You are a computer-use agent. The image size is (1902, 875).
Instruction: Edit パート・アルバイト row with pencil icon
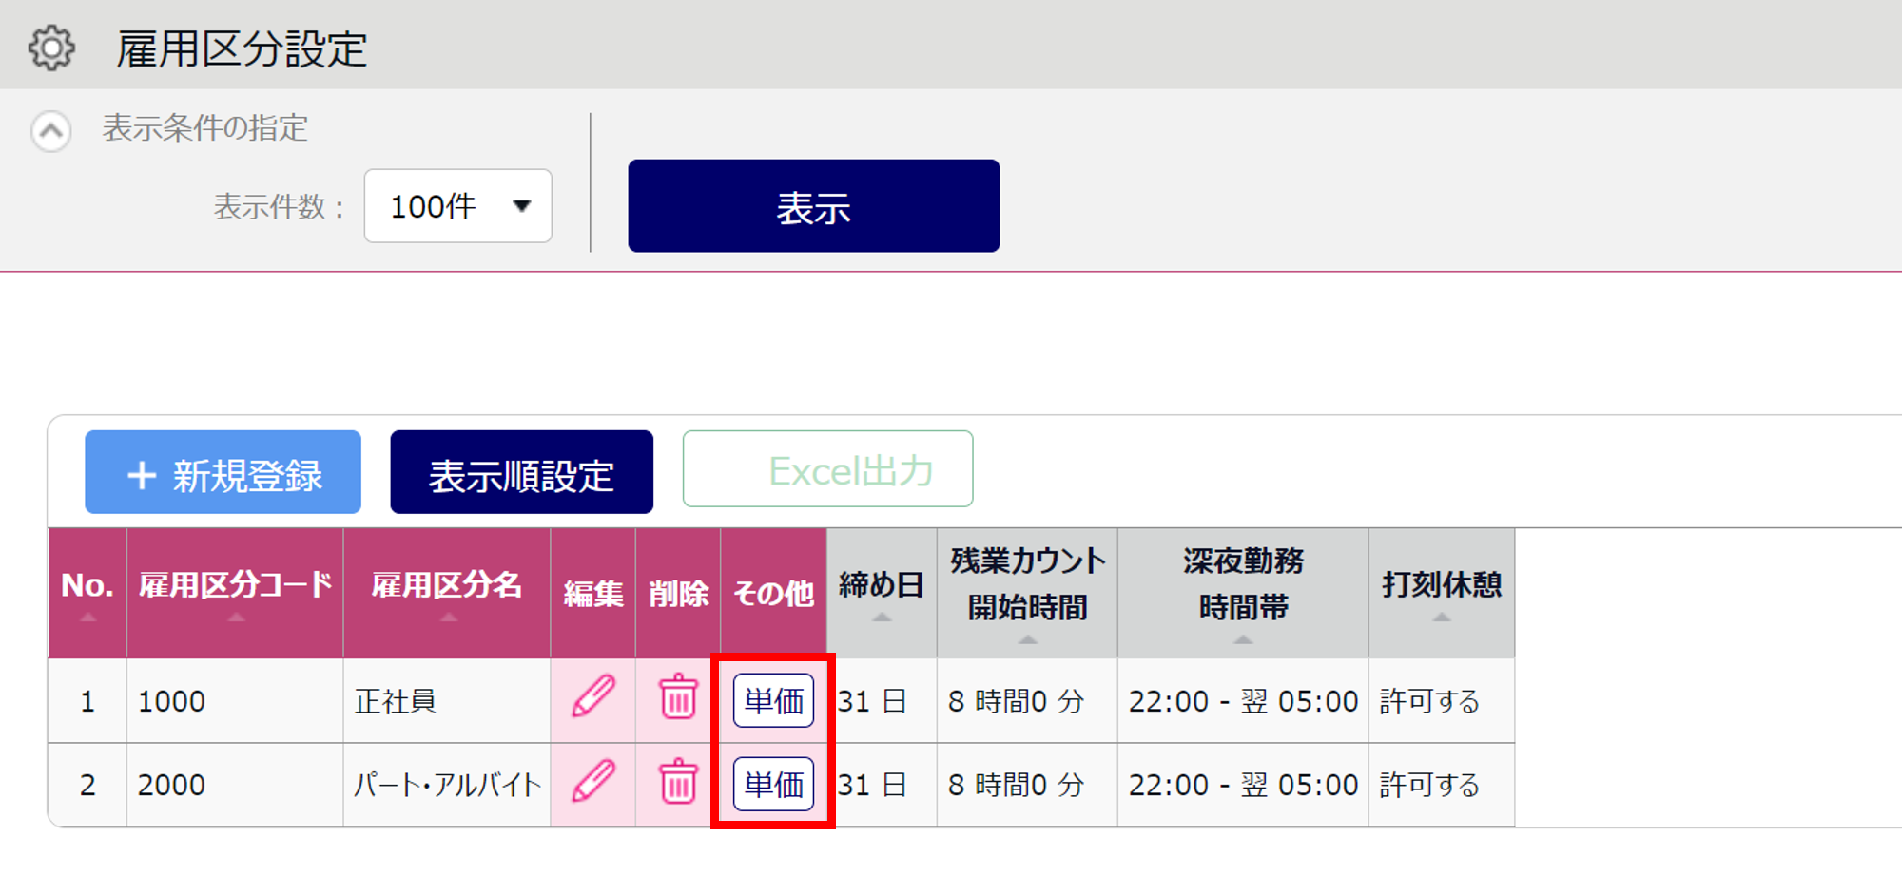point(593,782)
